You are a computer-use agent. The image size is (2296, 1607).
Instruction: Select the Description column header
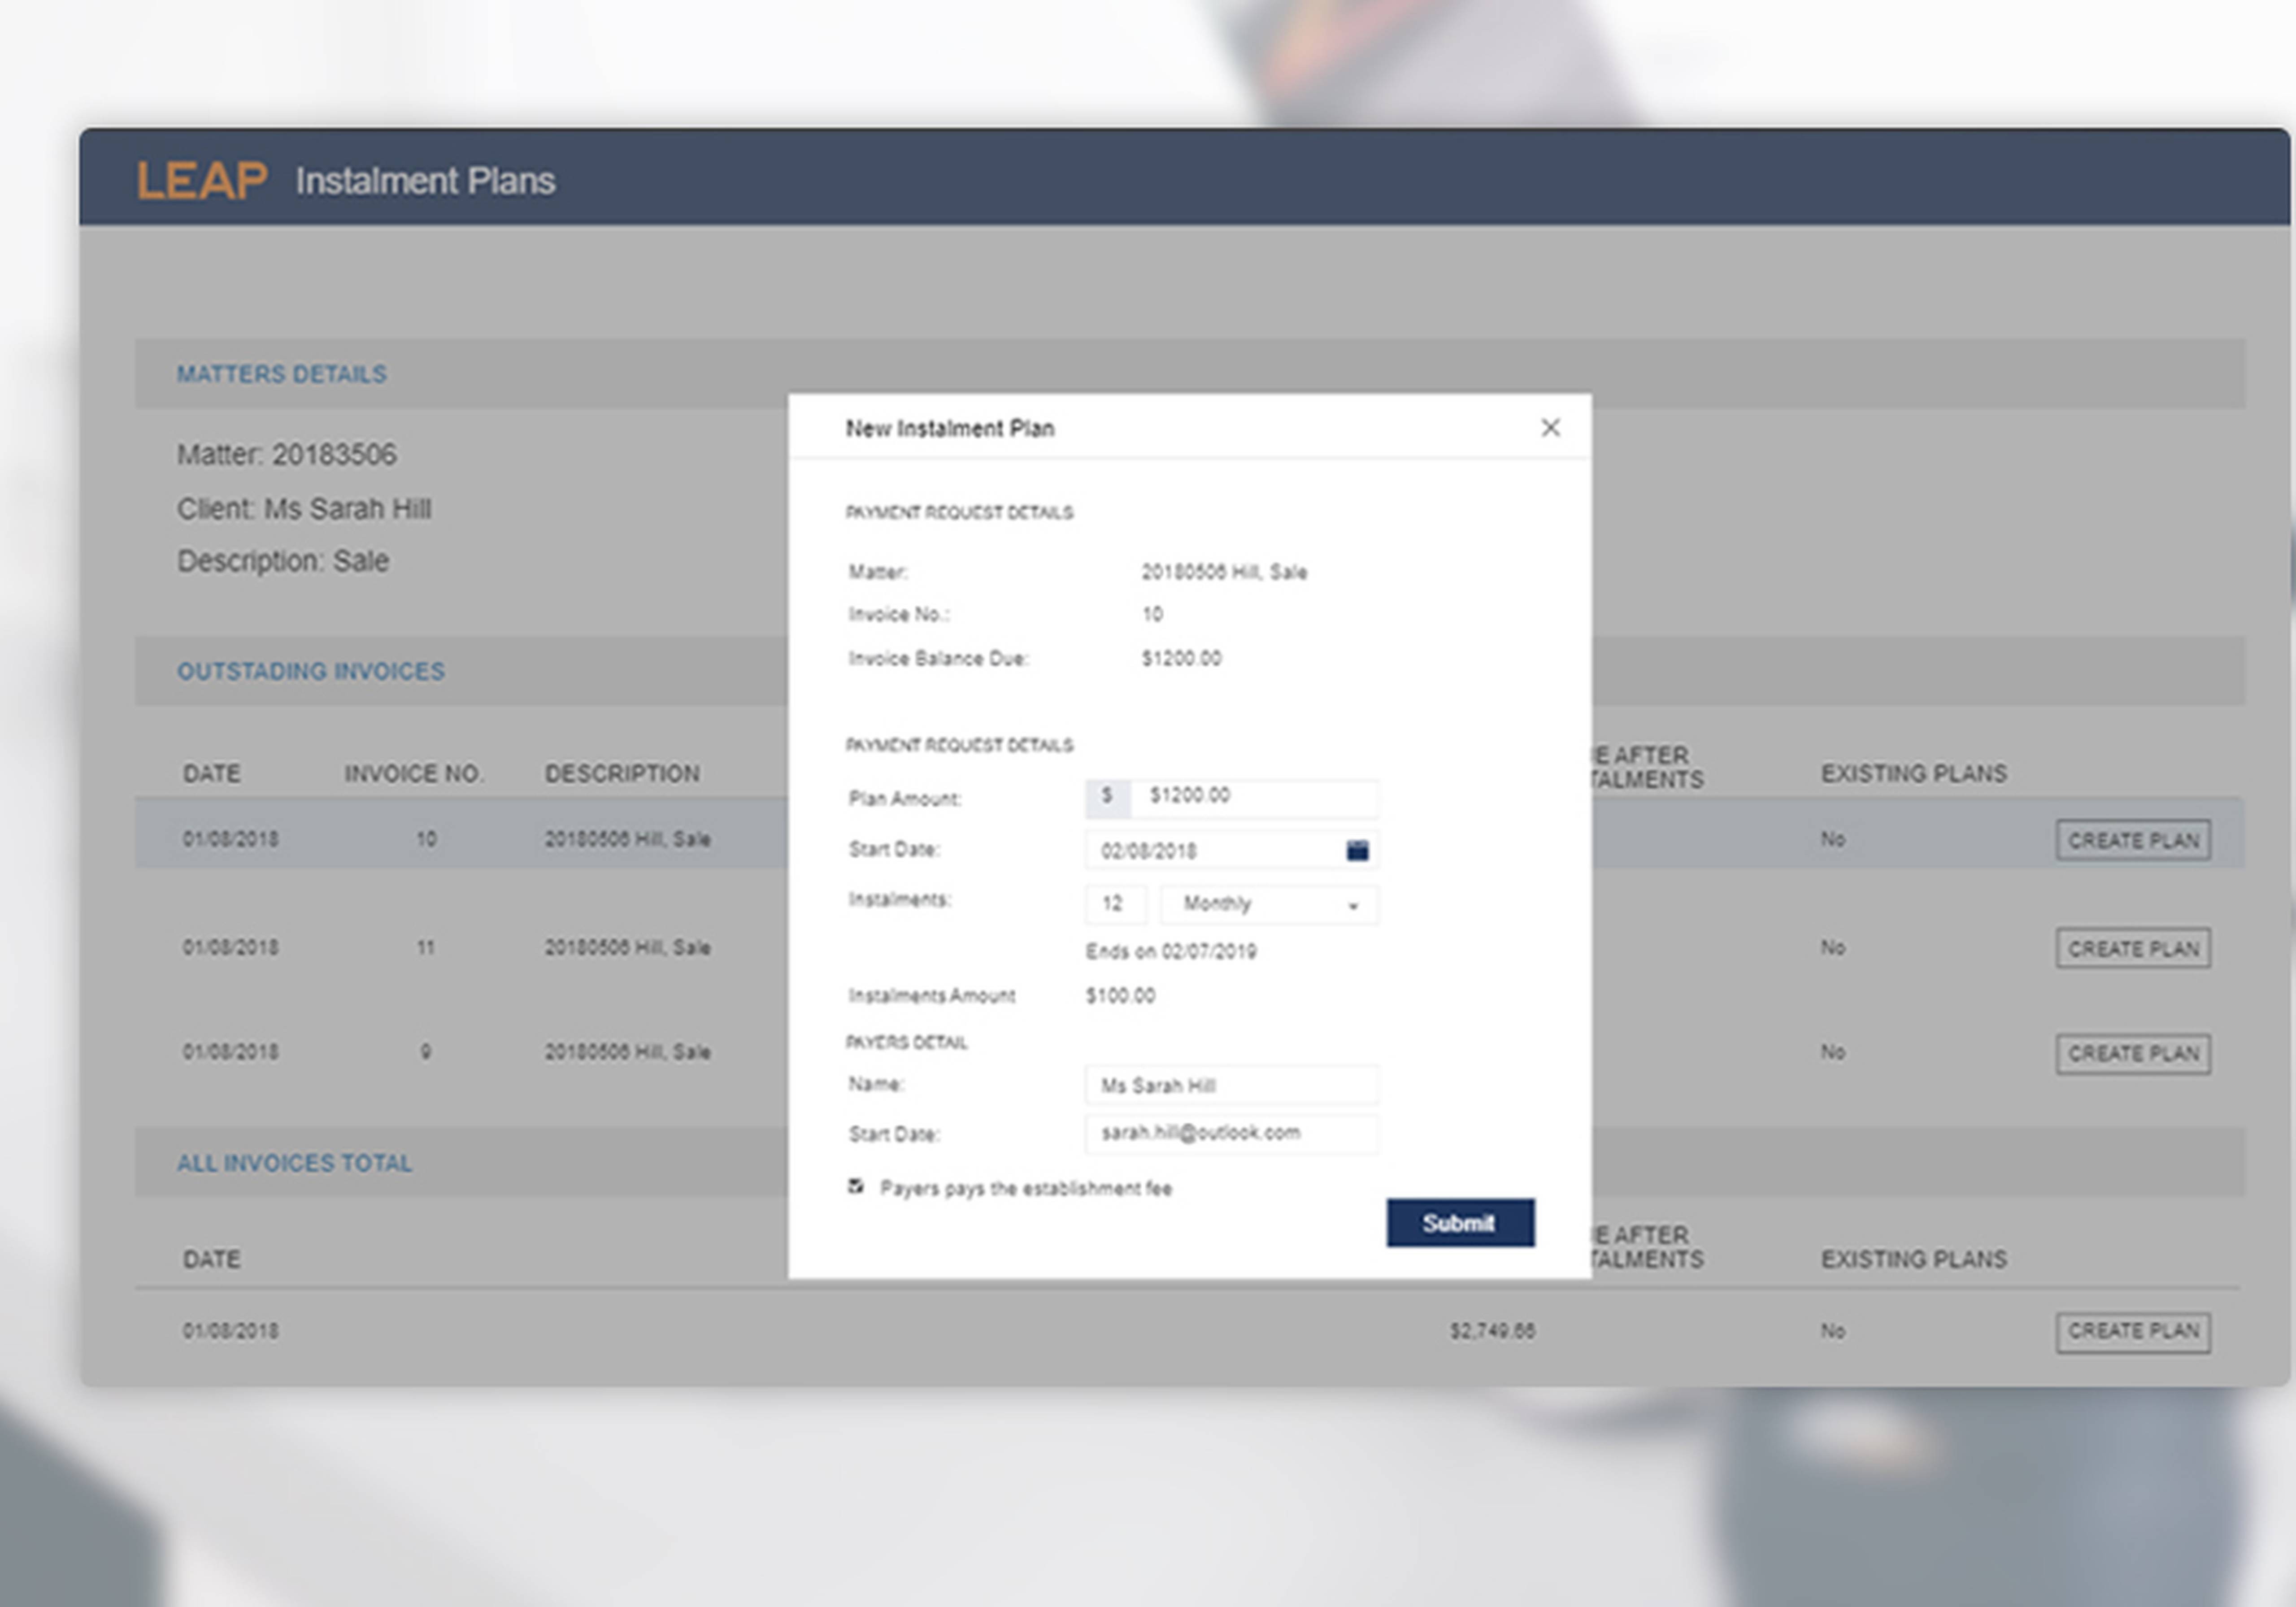pyautogui.click(x=622, y=773)
